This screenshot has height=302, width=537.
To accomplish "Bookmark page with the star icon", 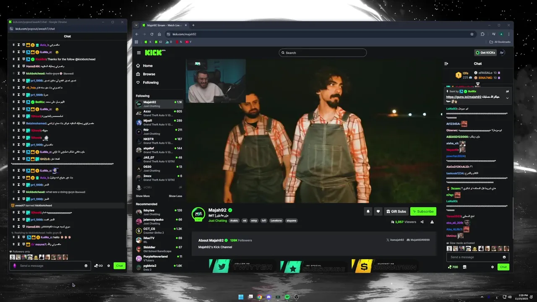I will click(x=472, y=34).
